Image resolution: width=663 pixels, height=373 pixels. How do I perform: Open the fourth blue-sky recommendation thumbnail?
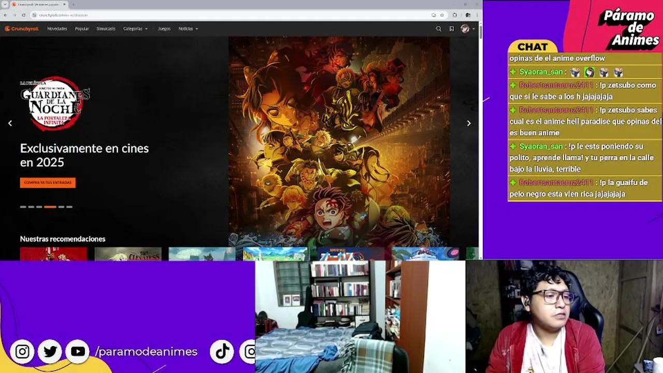pos(276,254)
